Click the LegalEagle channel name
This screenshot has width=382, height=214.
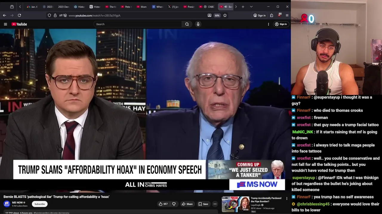click(256, 205)
